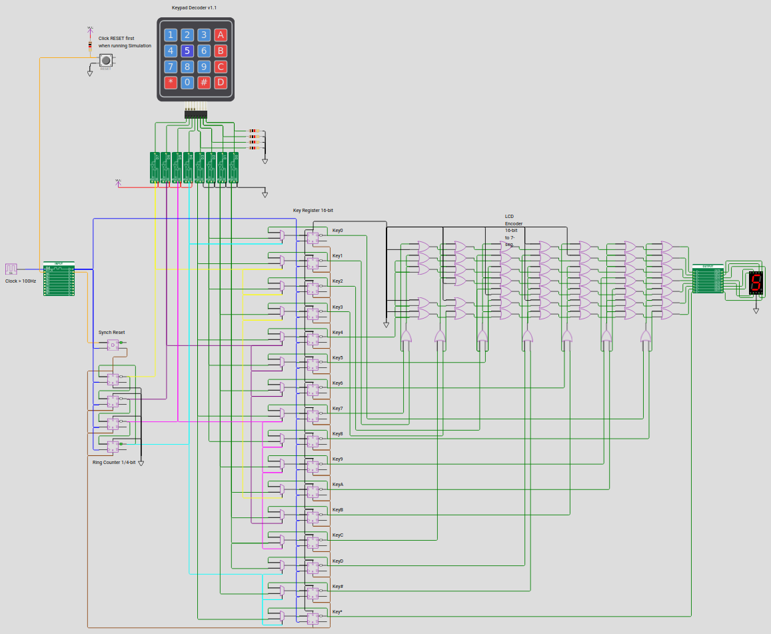The width and height of the screenshot is (771, 634).
Task: Select the green OUTPUT chip
Action: point(708,279)
